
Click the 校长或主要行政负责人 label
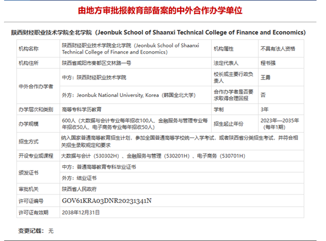(x=233, y=78)
